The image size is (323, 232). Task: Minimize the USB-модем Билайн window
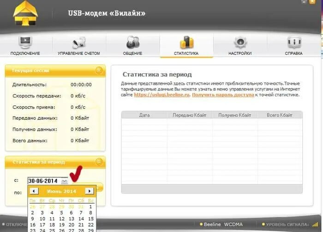pos(304,2)
